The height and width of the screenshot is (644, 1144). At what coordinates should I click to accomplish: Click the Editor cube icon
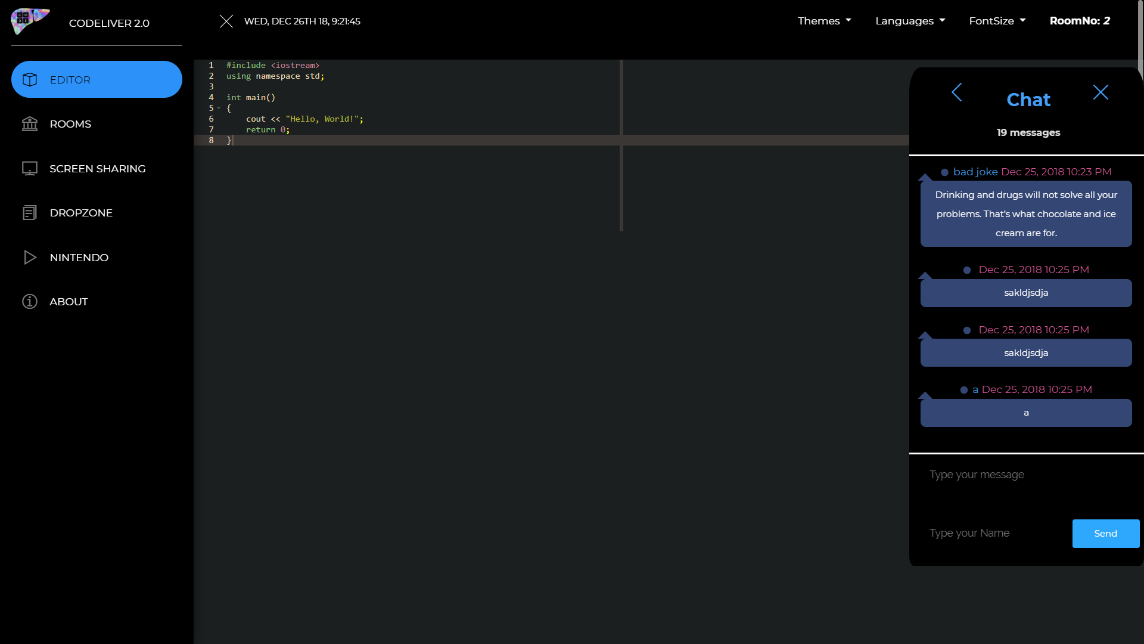[30, 80]
